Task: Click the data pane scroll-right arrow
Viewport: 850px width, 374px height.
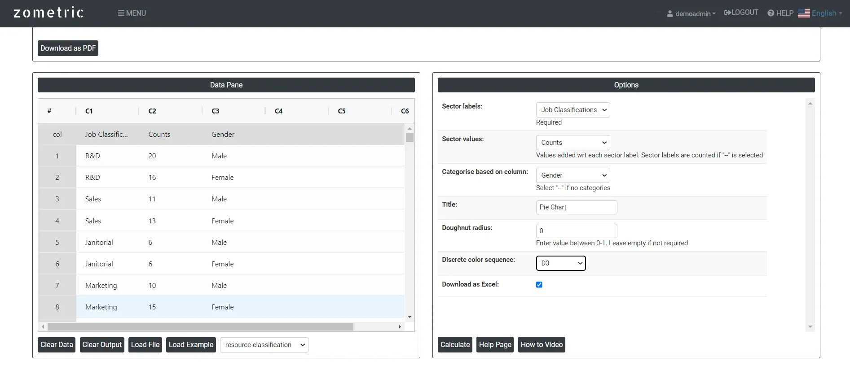Action: coord(400,326)
